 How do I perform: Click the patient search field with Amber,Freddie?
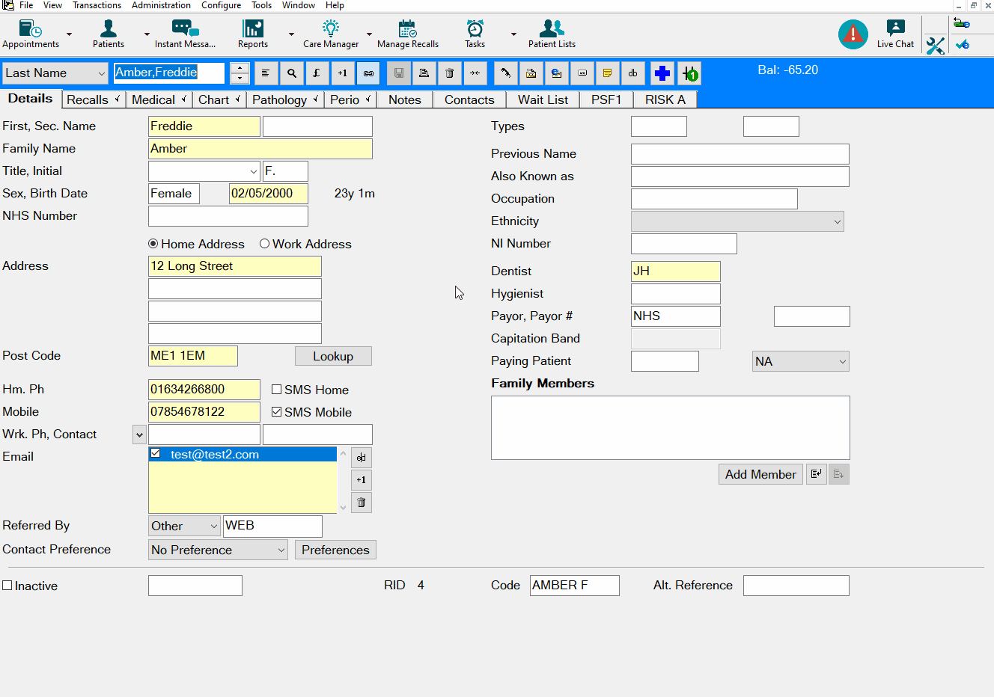point(169,73)
